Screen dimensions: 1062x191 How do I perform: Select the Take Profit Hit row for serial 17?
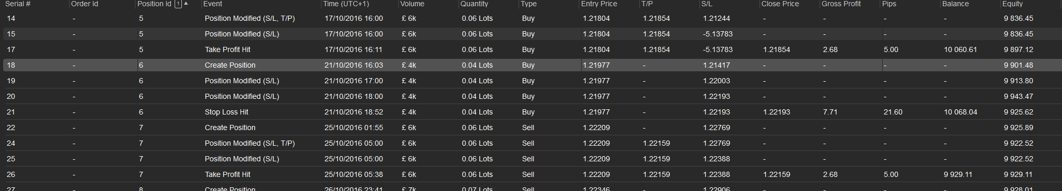(x=531, y=49)
